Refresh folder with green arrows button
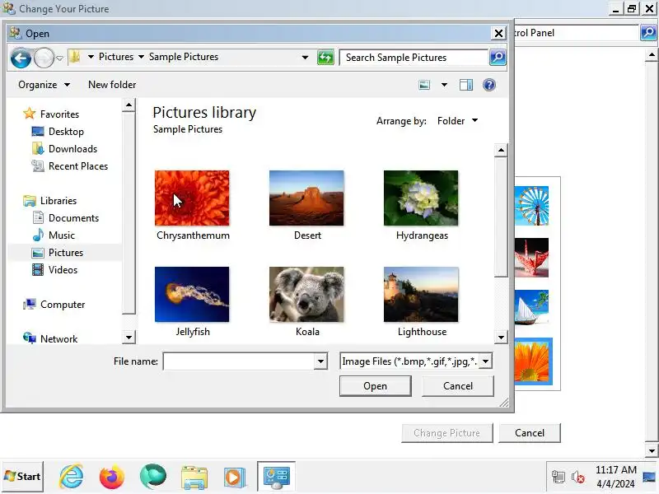 tap(325, 57)
